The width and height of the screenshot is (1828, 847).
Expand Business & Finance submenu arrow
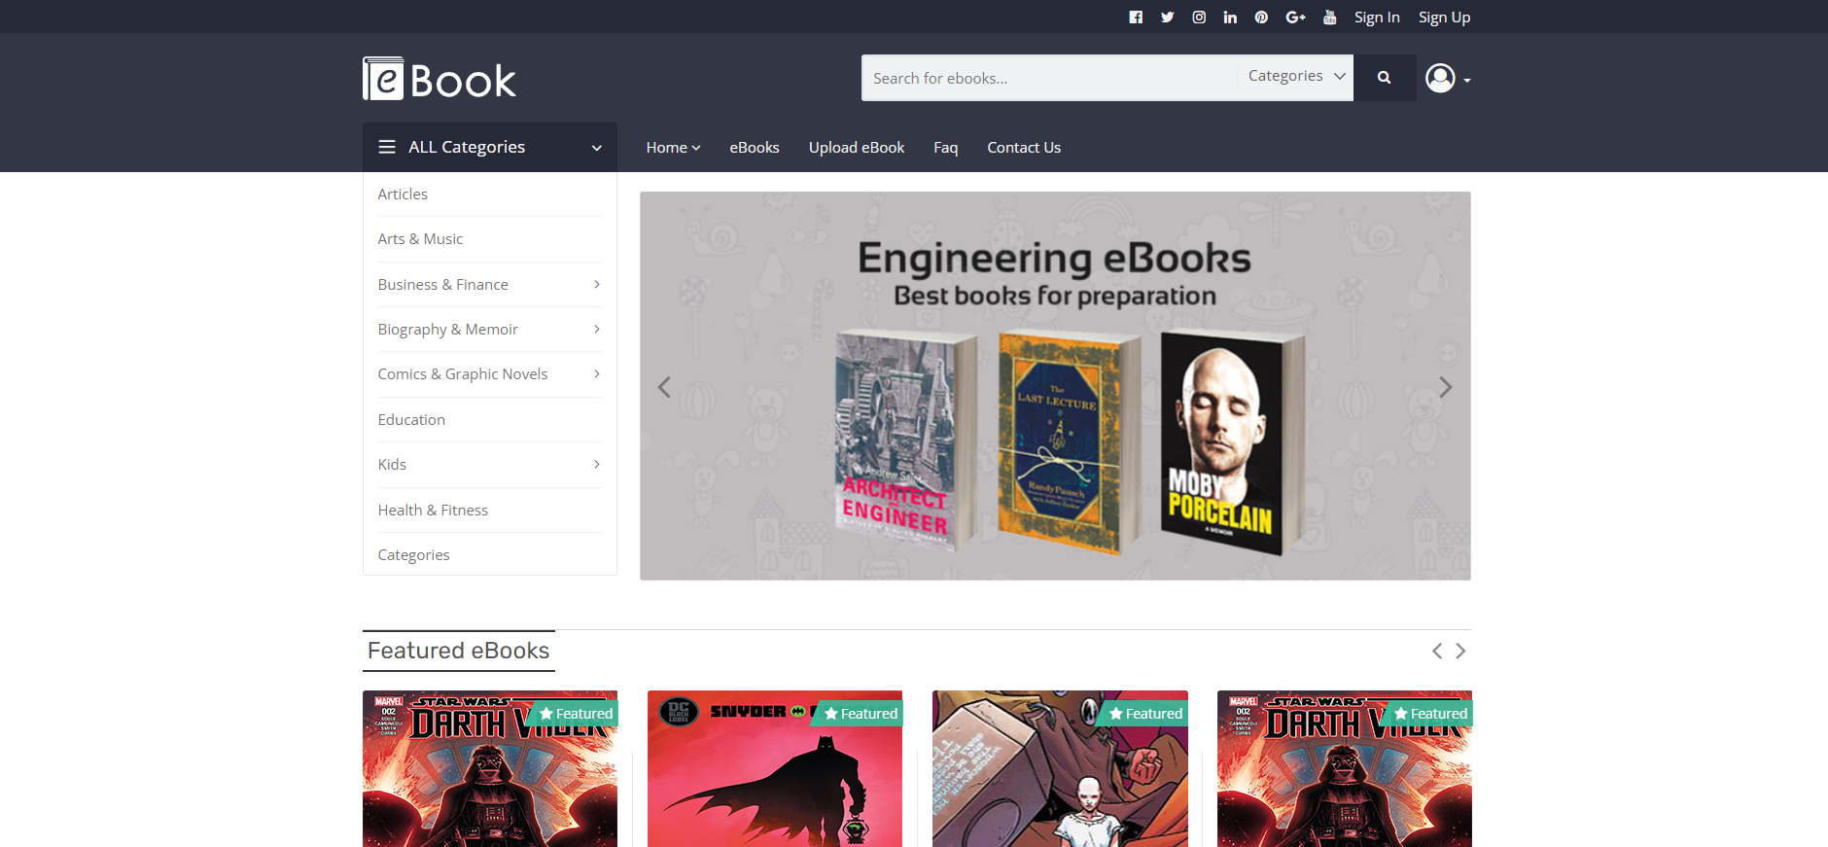tap(597, 285)
